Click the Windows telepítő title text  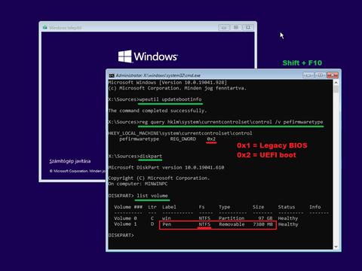[66, 28]
